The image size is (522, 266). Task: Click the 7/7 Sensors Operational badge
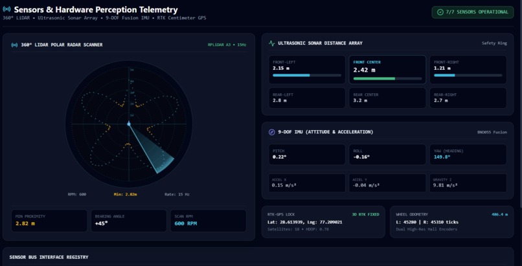tap(472, 12)
